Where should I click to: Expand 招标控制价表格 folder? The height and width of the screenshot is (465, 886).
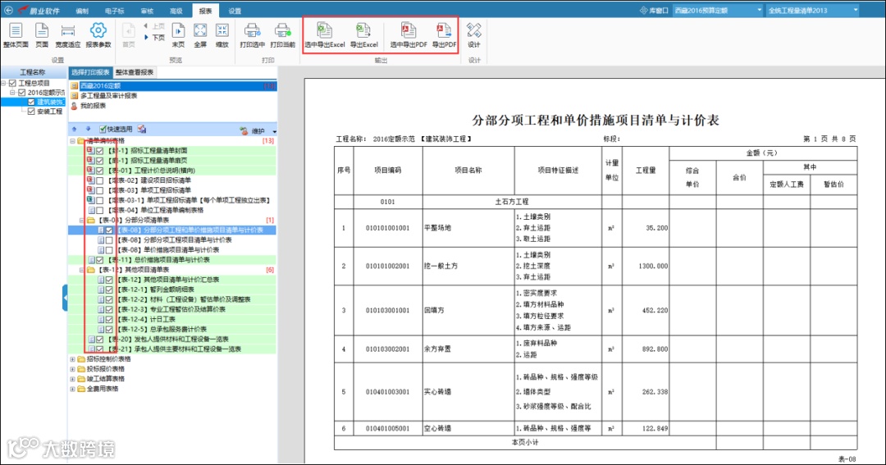click(x=72, y=359)
